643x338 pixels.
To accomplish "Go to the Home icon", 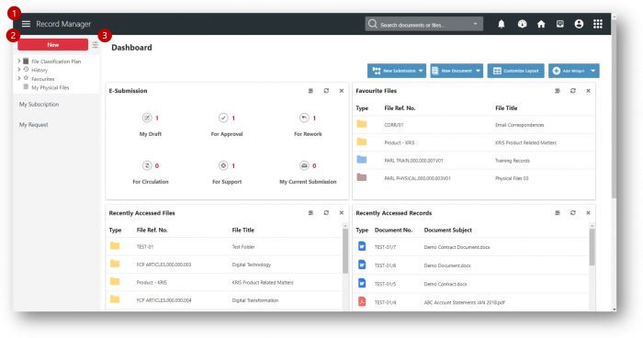I will click(541, 24).
